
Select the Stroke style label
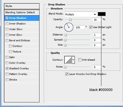pos(13,80)
